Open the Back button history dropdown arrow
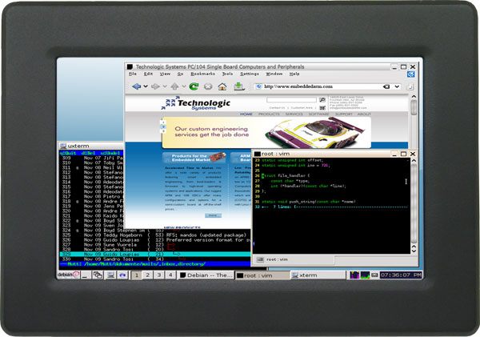The width and height of the screenshot is (480, 337). tap(146, 86)
